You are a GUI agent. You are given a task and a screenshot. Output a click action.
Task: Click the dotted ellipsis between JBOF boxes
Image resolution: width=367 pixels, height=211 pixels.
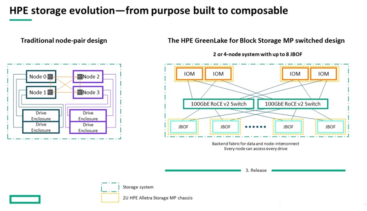pyautogui.click(x=256, y=127)
